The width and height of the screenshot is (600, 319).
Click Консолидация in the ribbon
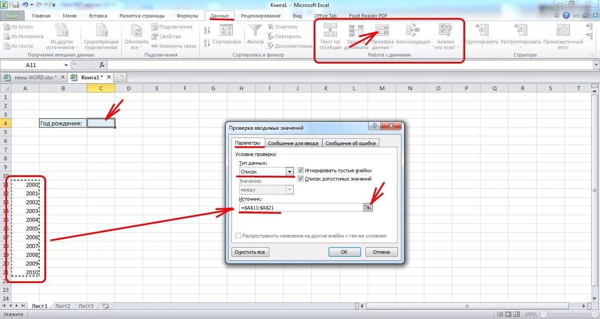point(413,35)
